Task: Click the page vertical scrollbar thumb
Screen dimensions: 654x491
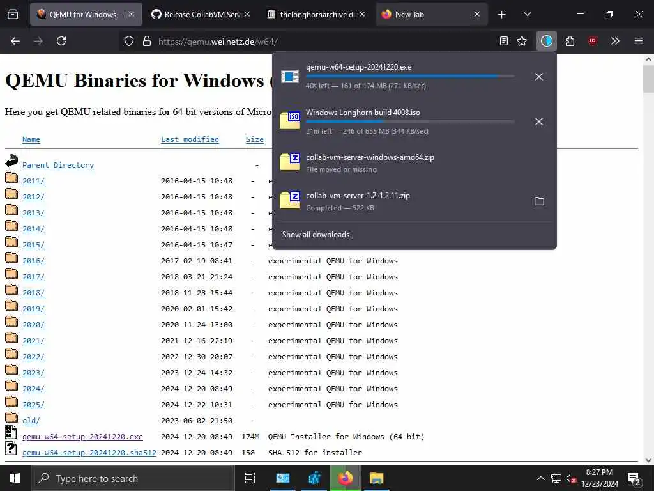Action: (648, 79)
